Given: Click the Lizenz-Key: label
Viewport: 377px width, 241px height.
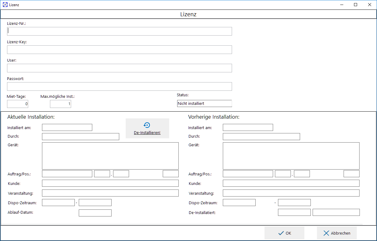Looking at the screenshot, I should click(17, 42).
